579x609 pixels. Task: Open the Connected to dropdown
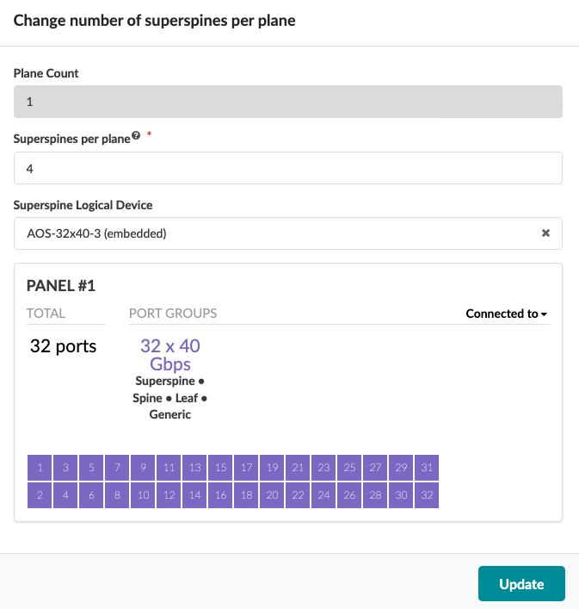pyautogui.click(x=507, y=314)
